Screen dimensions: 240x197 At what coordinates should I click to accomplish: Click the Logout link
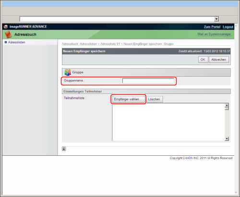[x=228, y=27]
